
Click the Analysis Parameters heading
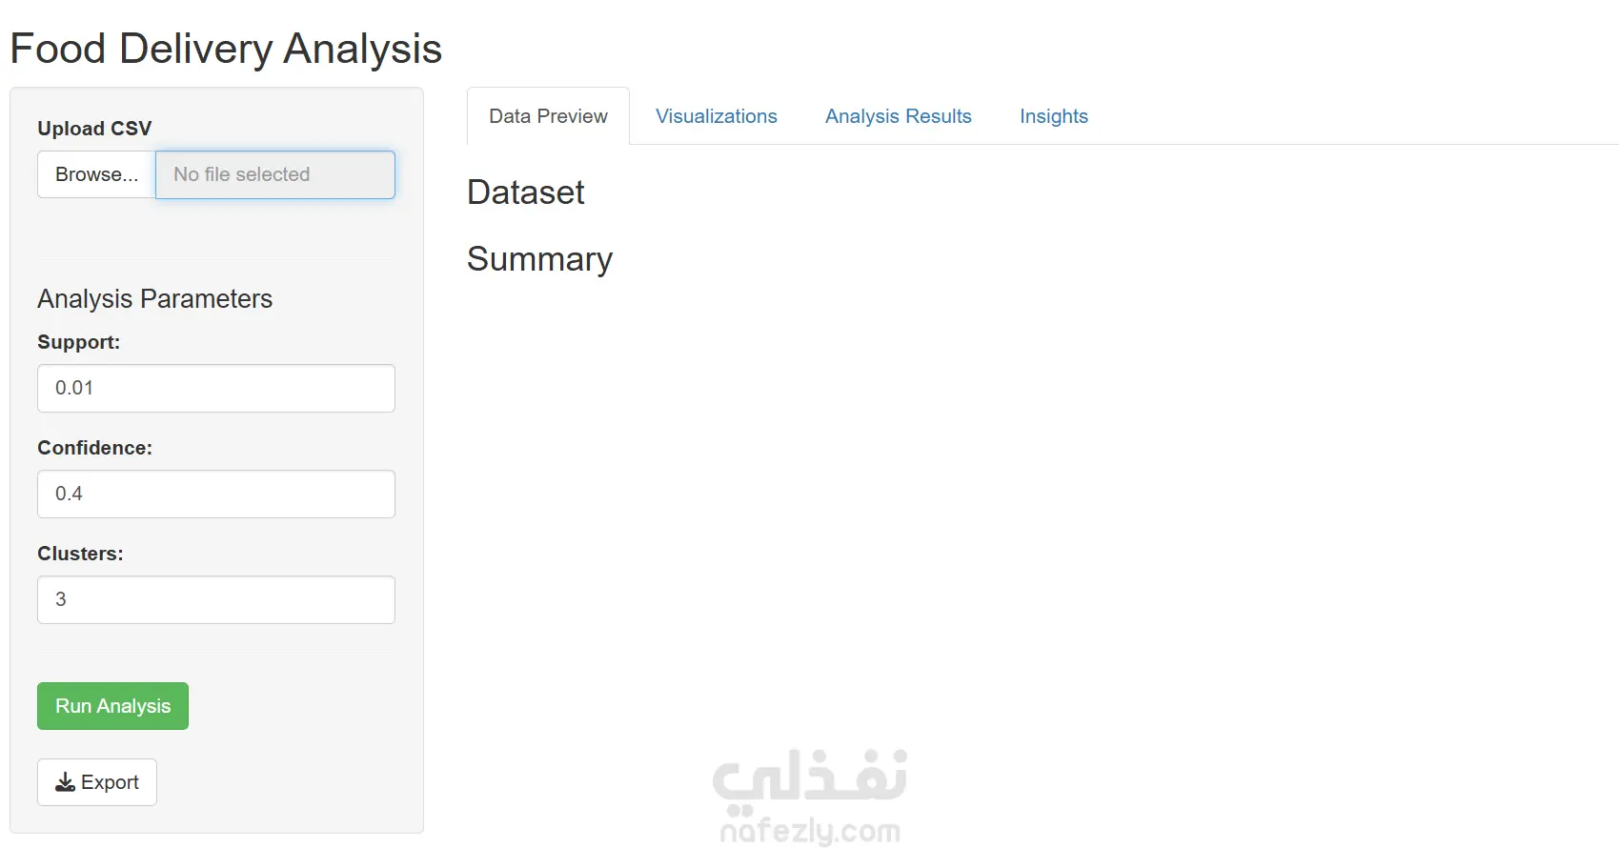tap(154, 299)
